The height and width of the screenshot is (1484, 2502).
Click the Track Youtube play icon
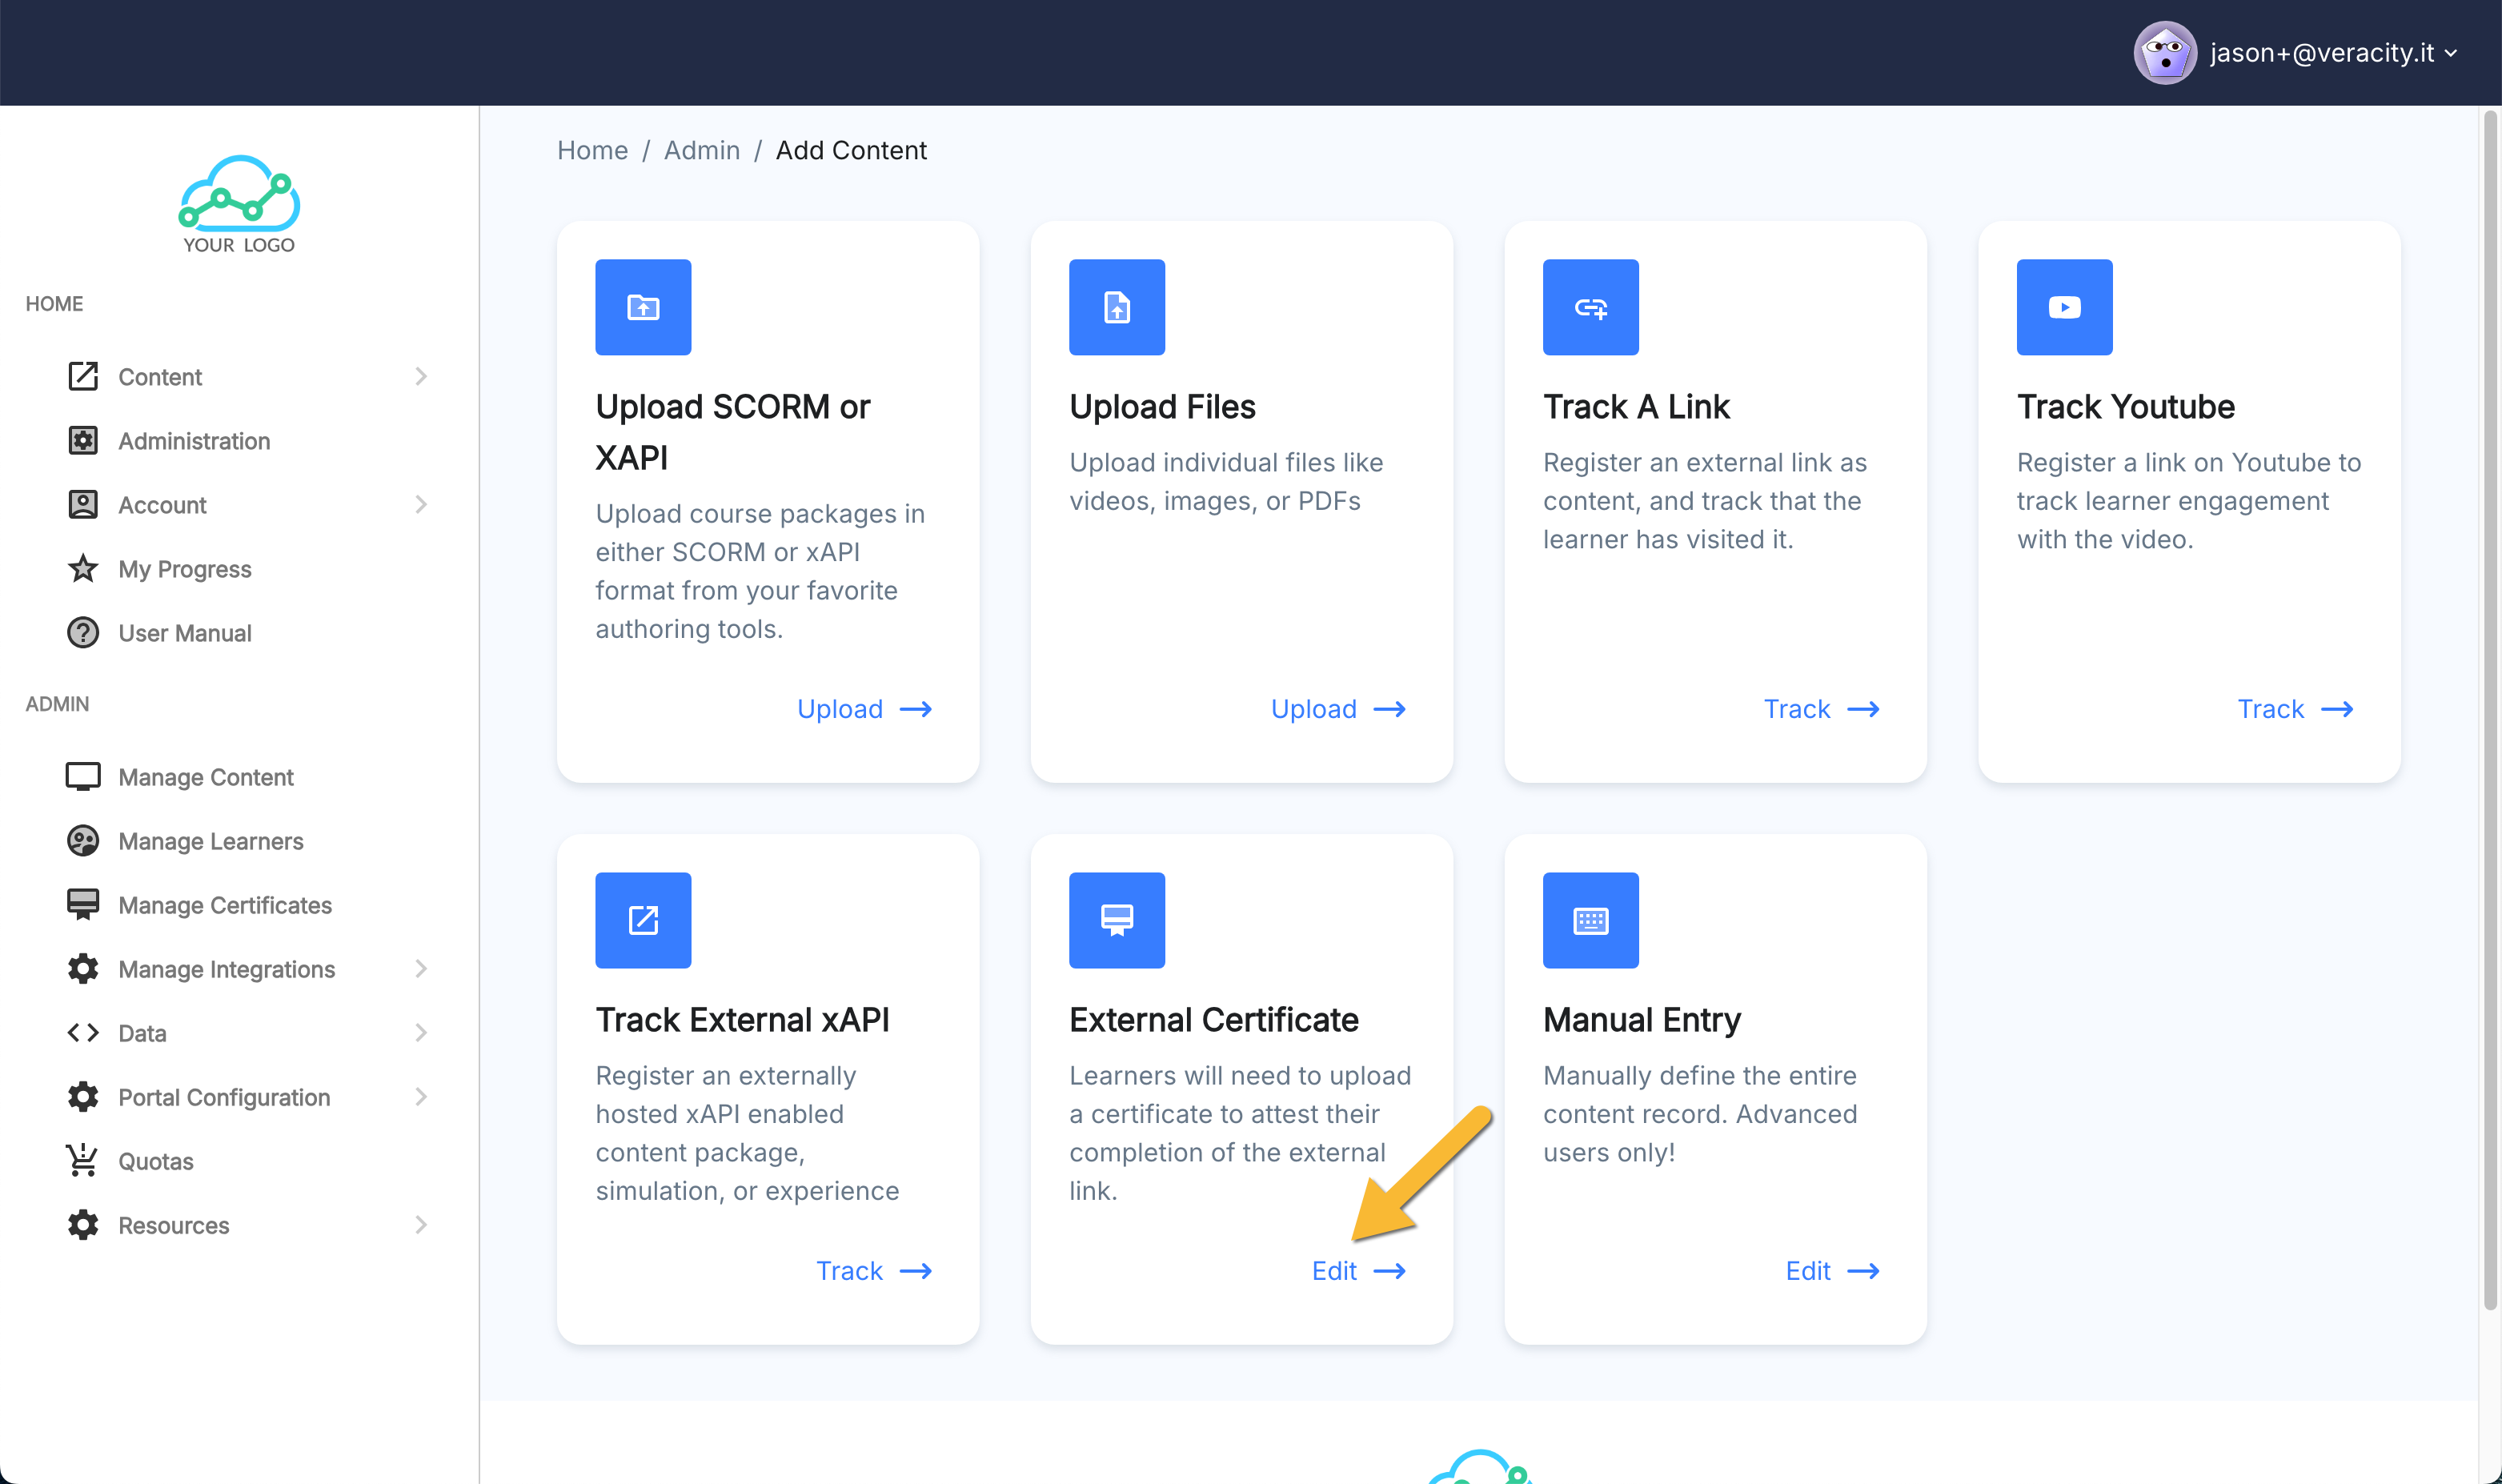(2064, 307)
